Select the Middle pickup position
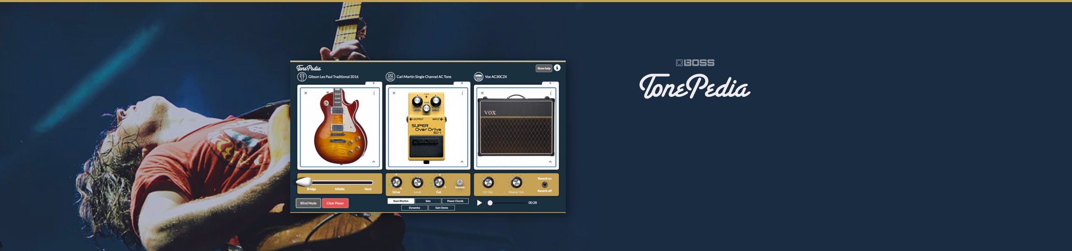The width and height of the screenshot is (1072, 251). [x=340, y=189]
